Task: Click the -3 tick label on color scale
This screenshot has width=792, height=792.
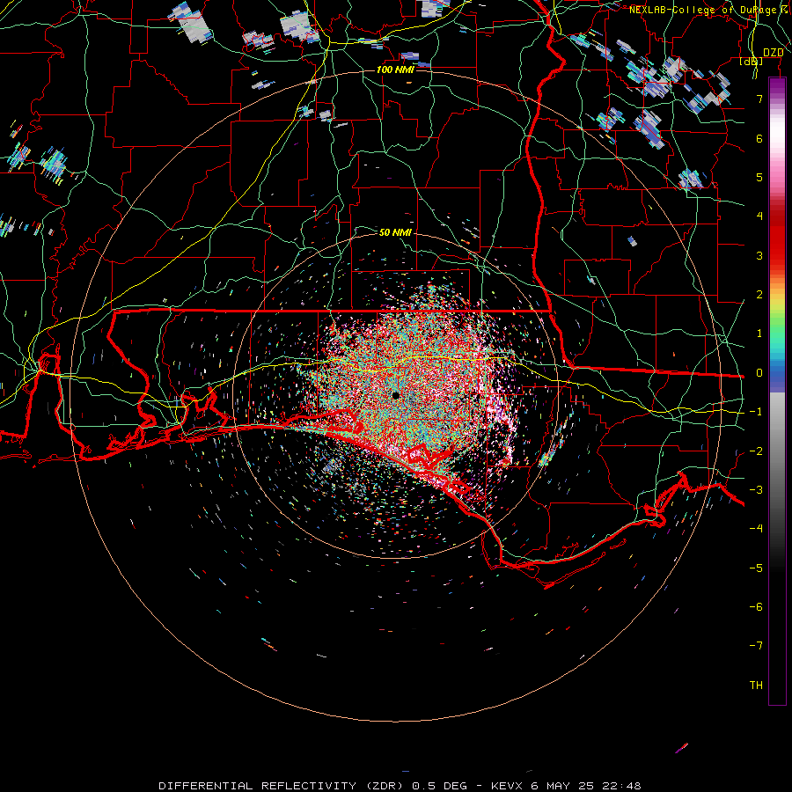Action: [756, 490]
